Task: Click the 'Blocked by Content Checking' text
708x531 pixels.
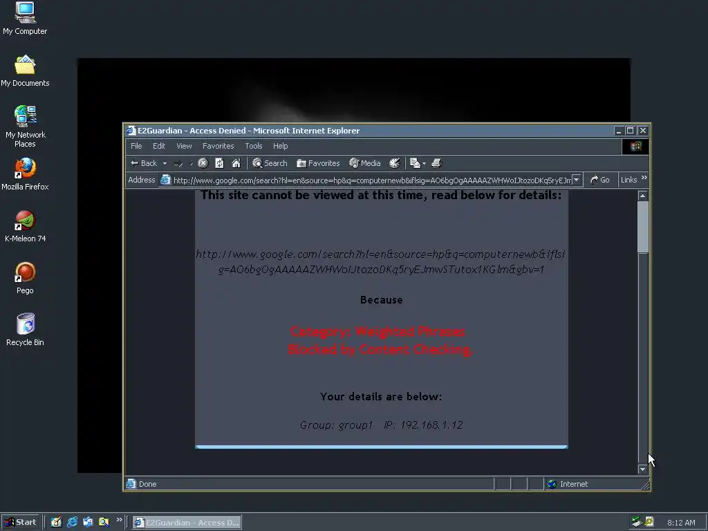Action: pyautogui.click(x=380, y=349)
